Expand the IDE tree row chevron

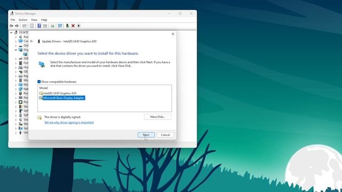(15, 71)
